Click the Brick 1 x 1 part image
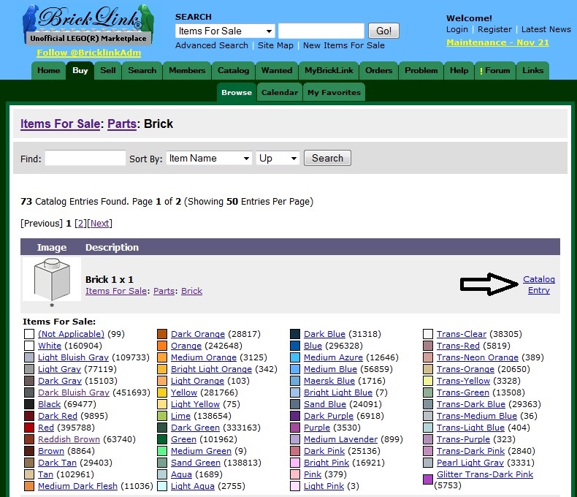Viewport: 577px width, 497px height. point(52,279)
